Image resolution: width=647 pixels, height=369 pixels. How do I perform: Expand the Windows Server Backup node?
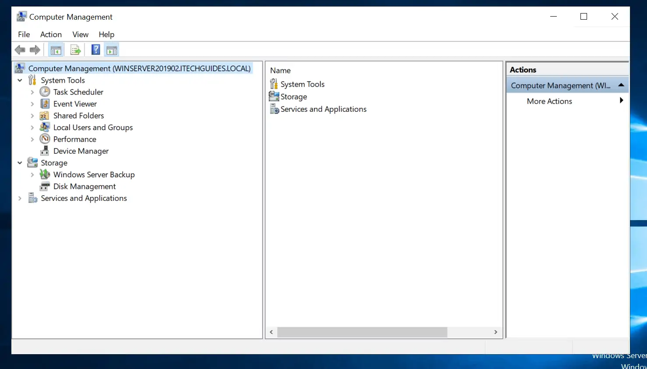(x=32, y=175)
